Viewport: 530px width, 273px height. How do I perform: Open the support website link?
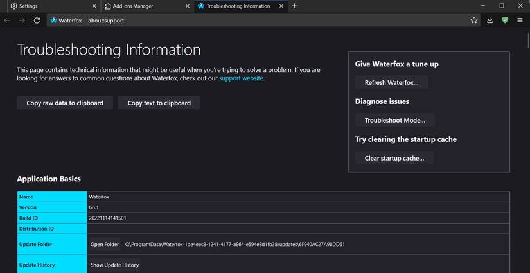coord(241,78)
